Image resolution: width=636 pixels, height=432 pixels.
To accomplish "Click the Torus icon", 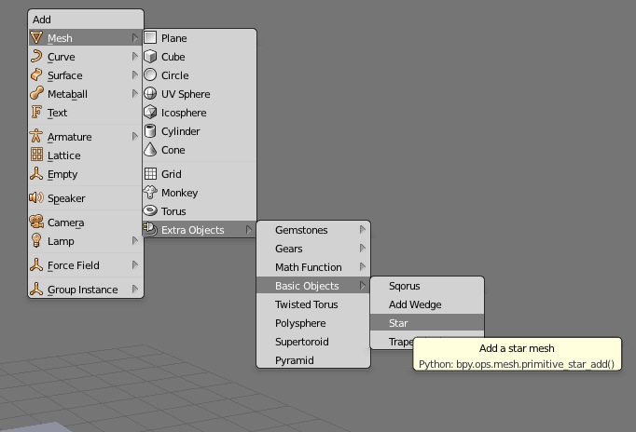I will (x=150, y=211).
